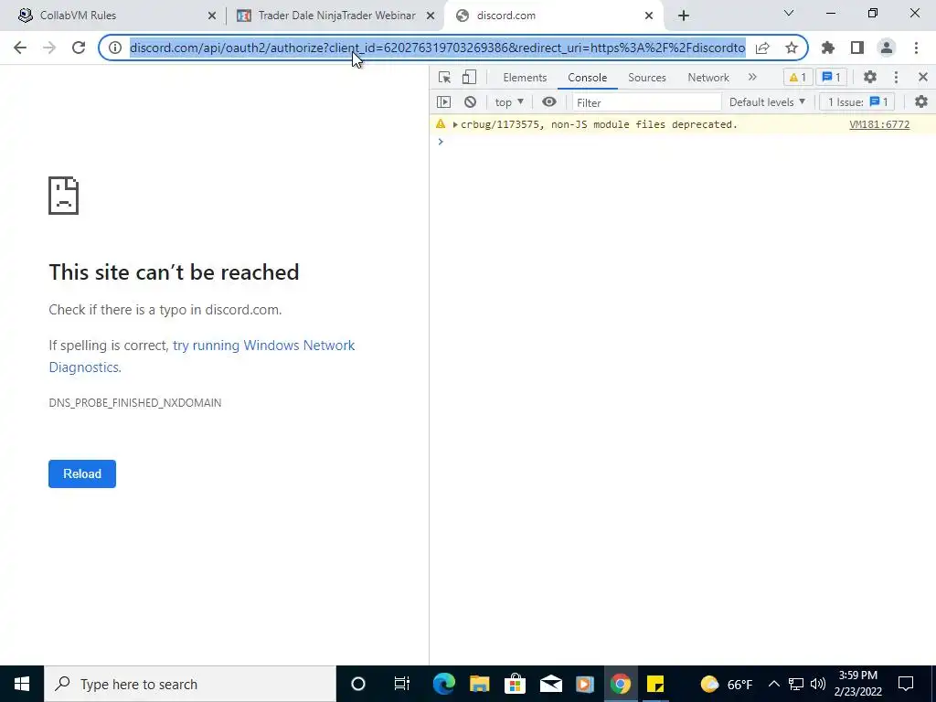
Task: Open the network status tray icon
Action: pos(796,684)
